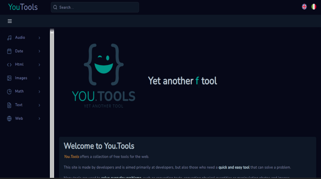Expand the Web chevron arrow
321x179 pixels.
[x=39, y=118]
